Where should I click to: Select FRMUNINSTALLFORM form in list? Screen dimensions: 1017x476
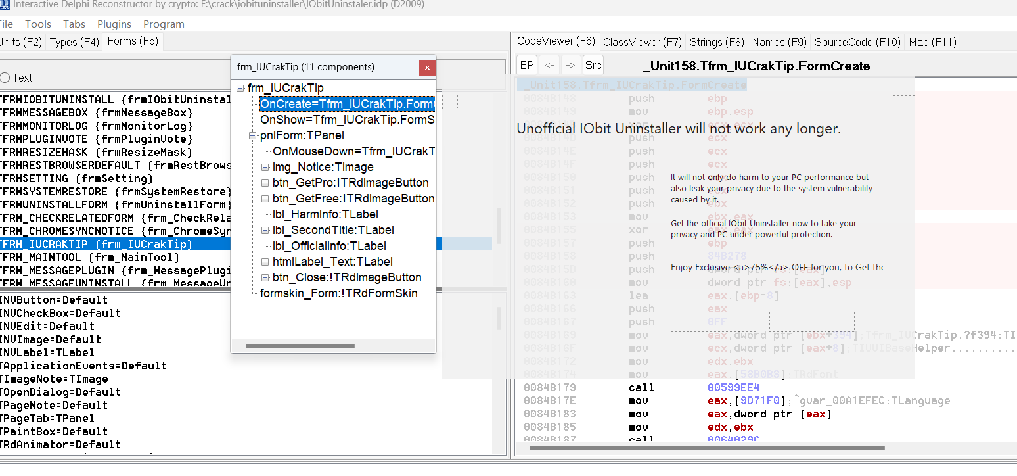coord(116,204)
